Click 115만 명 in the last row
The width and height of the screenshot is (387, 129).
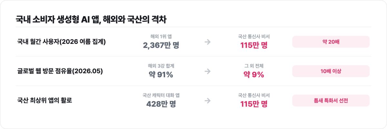coord(254,104)
